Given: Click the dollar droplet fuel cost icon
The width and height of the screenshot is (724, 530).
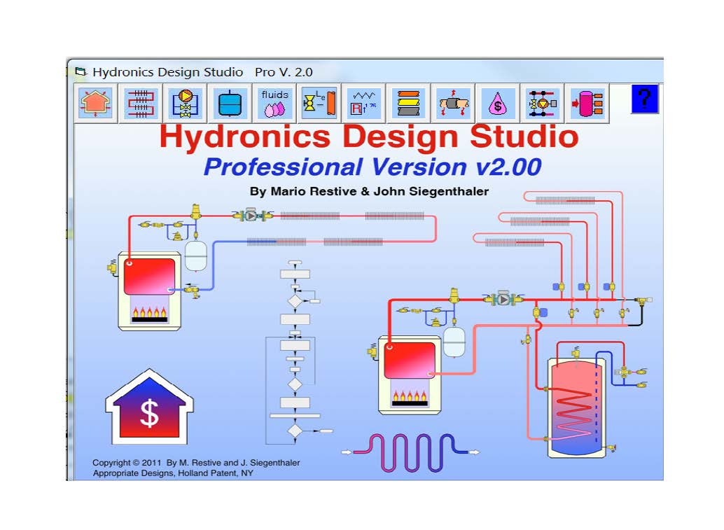Looking at the screenshot, I should [498, 104].
